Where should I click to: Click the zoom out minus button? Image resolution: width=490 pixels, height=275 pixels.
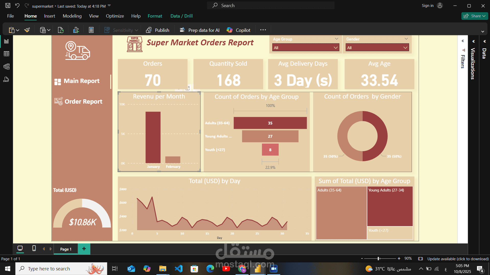(x=362, y=258)
